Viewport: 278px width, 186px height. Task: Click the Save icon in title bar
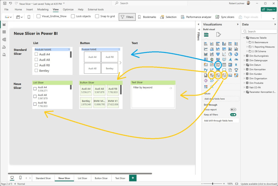pyautogui.click(x=5, y=4)
